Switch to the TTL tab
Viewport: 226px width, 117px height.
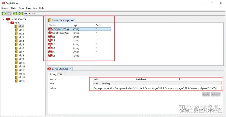point(60,74)
